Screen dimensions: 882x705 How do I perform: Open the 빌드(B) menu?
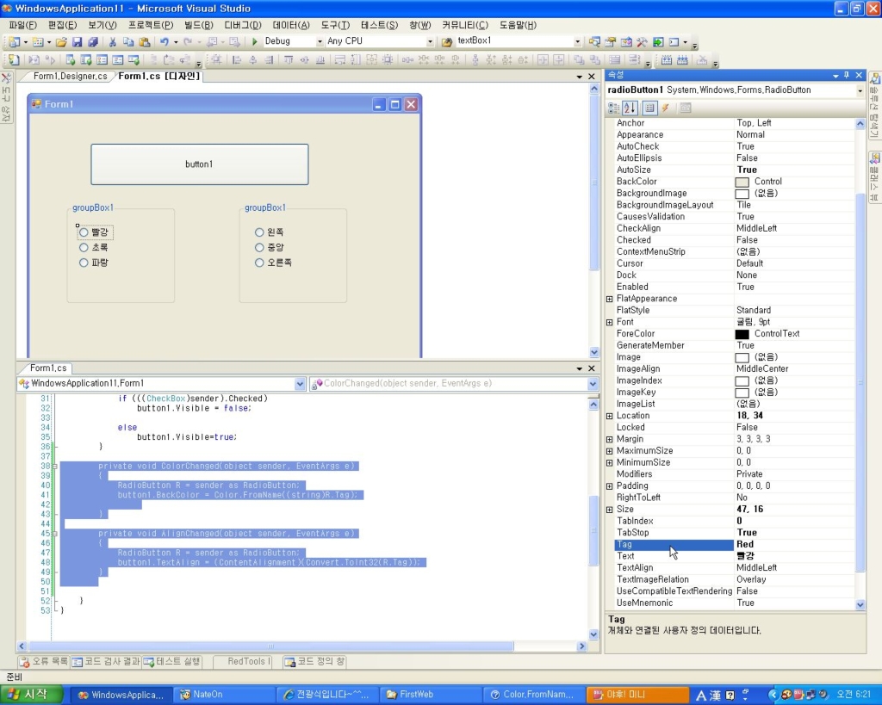point(199,25)
